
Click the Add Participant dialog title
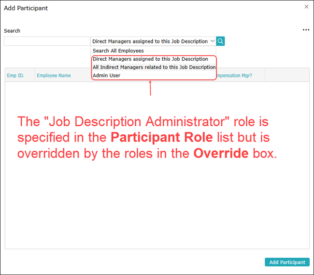click(x=26, y=8)
